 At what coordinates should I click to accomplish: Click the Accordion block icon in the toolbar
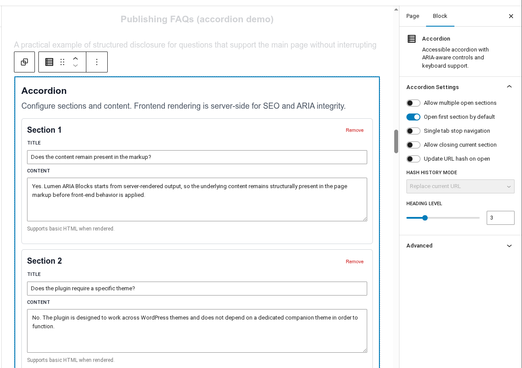[x=49, y=62]
